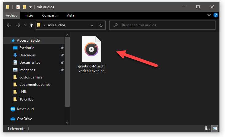Viewport: 225px width, 137px height.
Task: Switch to details view in status bar
Action: (x=208, y=128)
